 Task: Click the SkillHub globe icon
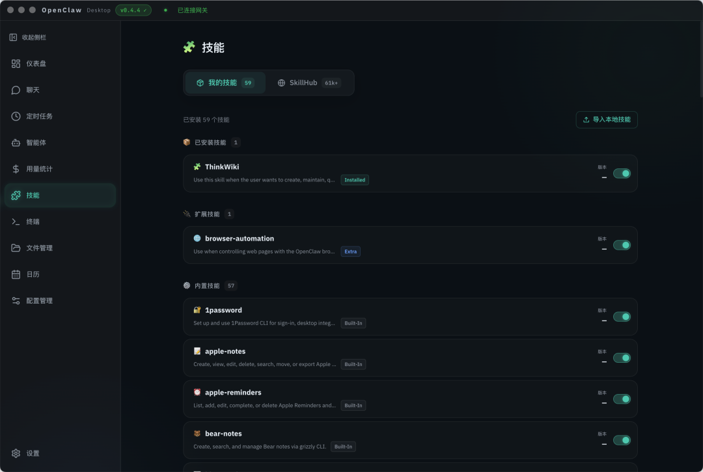pos(281,83)
